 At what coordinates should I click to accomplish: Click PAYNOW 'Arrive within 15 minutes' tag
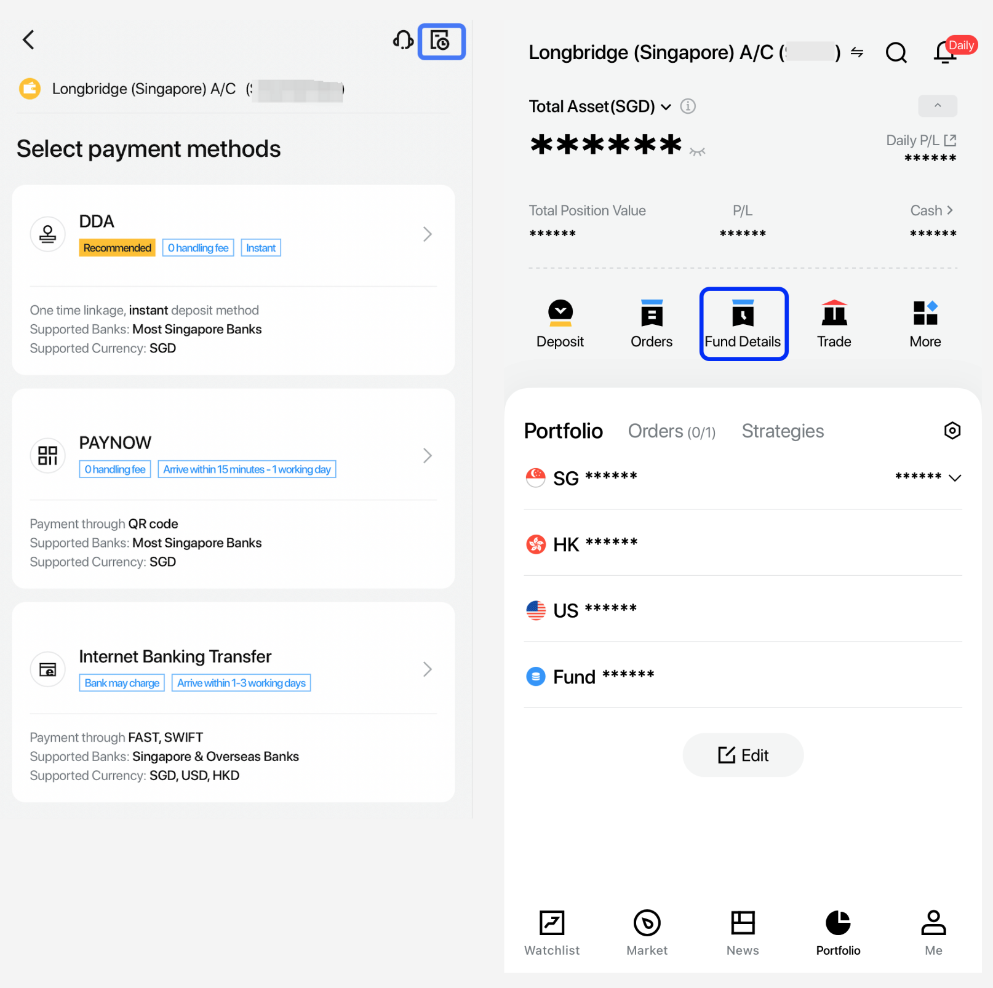pos(247,469)
